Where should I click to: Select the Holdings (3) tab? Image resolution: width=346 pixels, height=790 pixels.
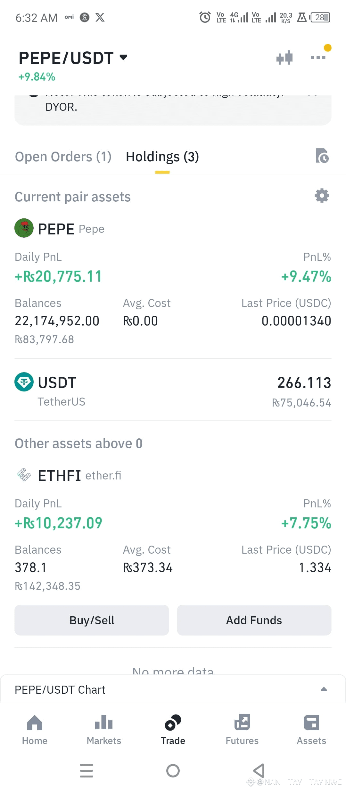tap(162, 157)
